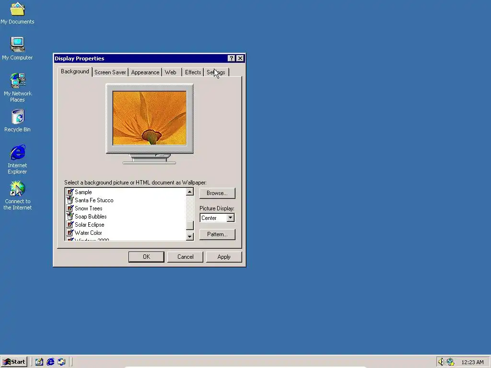Click icon beside Solar Eclipse entry
The height and width of the screenshot is (368, 491).
(x=70, y=224)
